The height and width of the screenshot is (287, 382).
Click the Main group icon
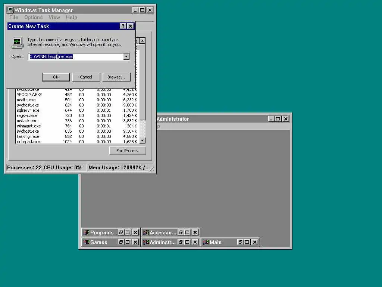click(x=206, y=242)
